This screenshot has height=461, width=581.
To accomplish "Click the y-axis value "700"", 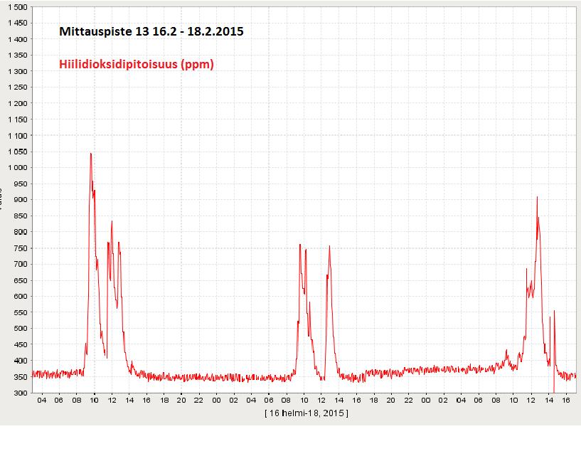I will click(x=21, y=264).
